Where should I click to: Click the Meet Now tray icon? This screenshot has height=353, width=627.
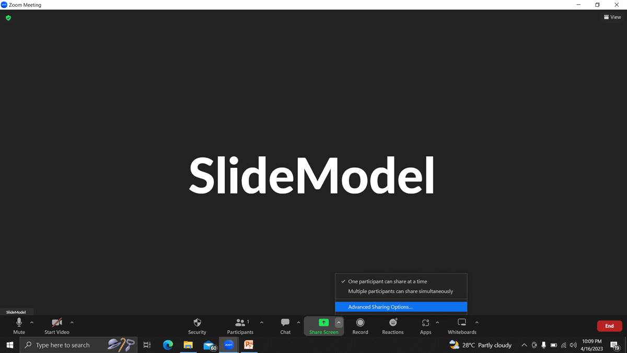pos(534,345)
